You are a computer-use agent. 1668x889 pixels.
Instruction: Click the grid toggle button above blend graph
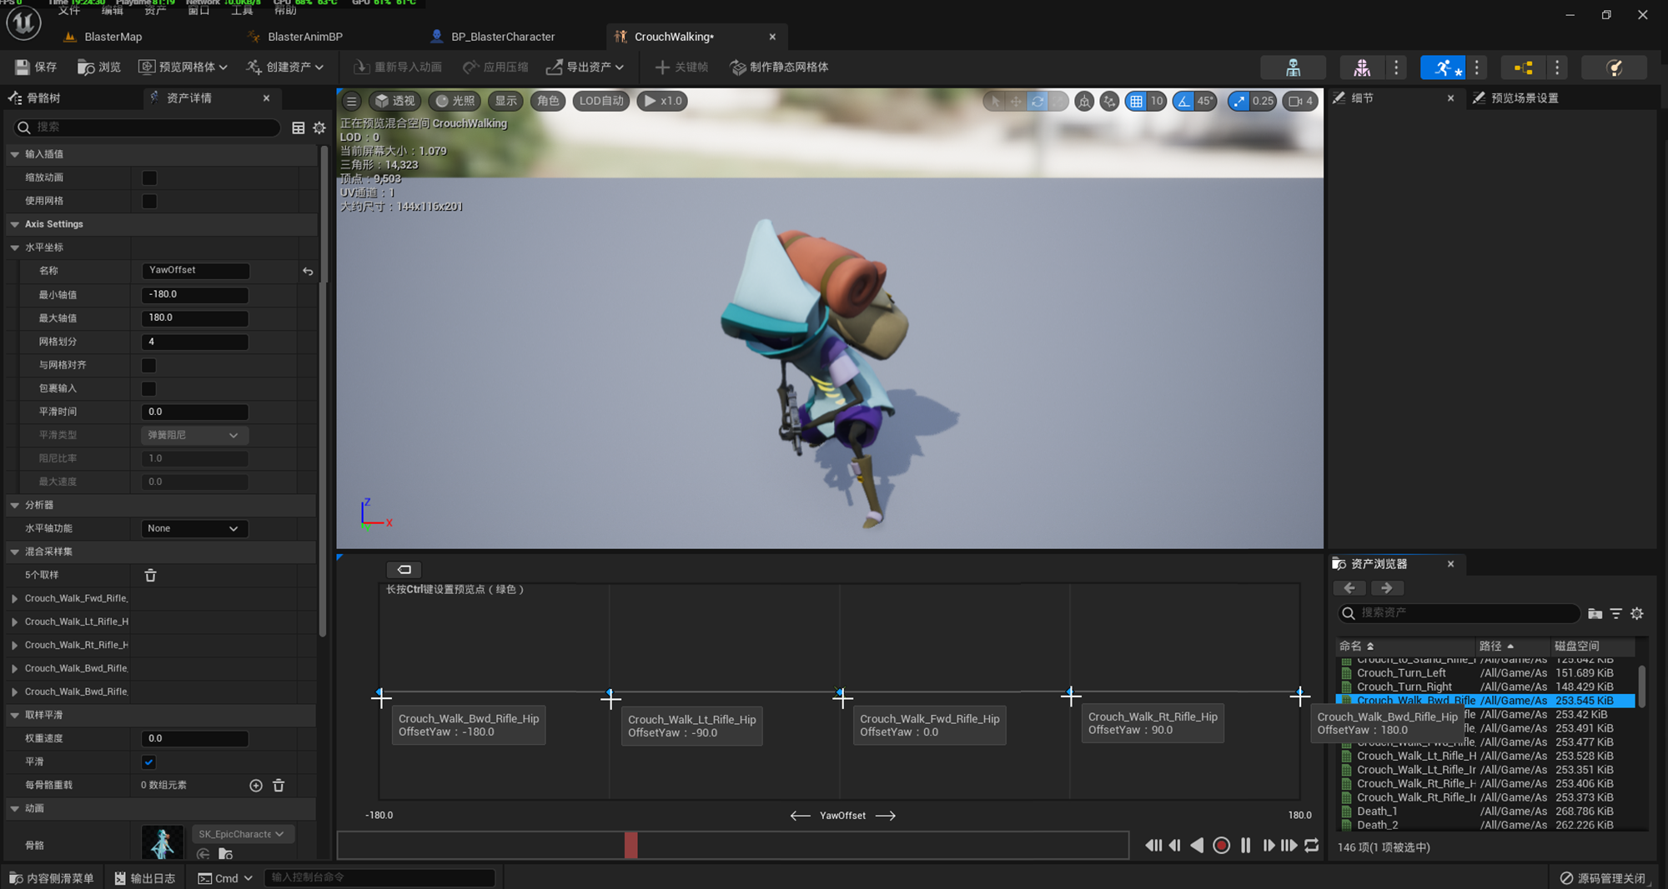(x=404, y=569)
